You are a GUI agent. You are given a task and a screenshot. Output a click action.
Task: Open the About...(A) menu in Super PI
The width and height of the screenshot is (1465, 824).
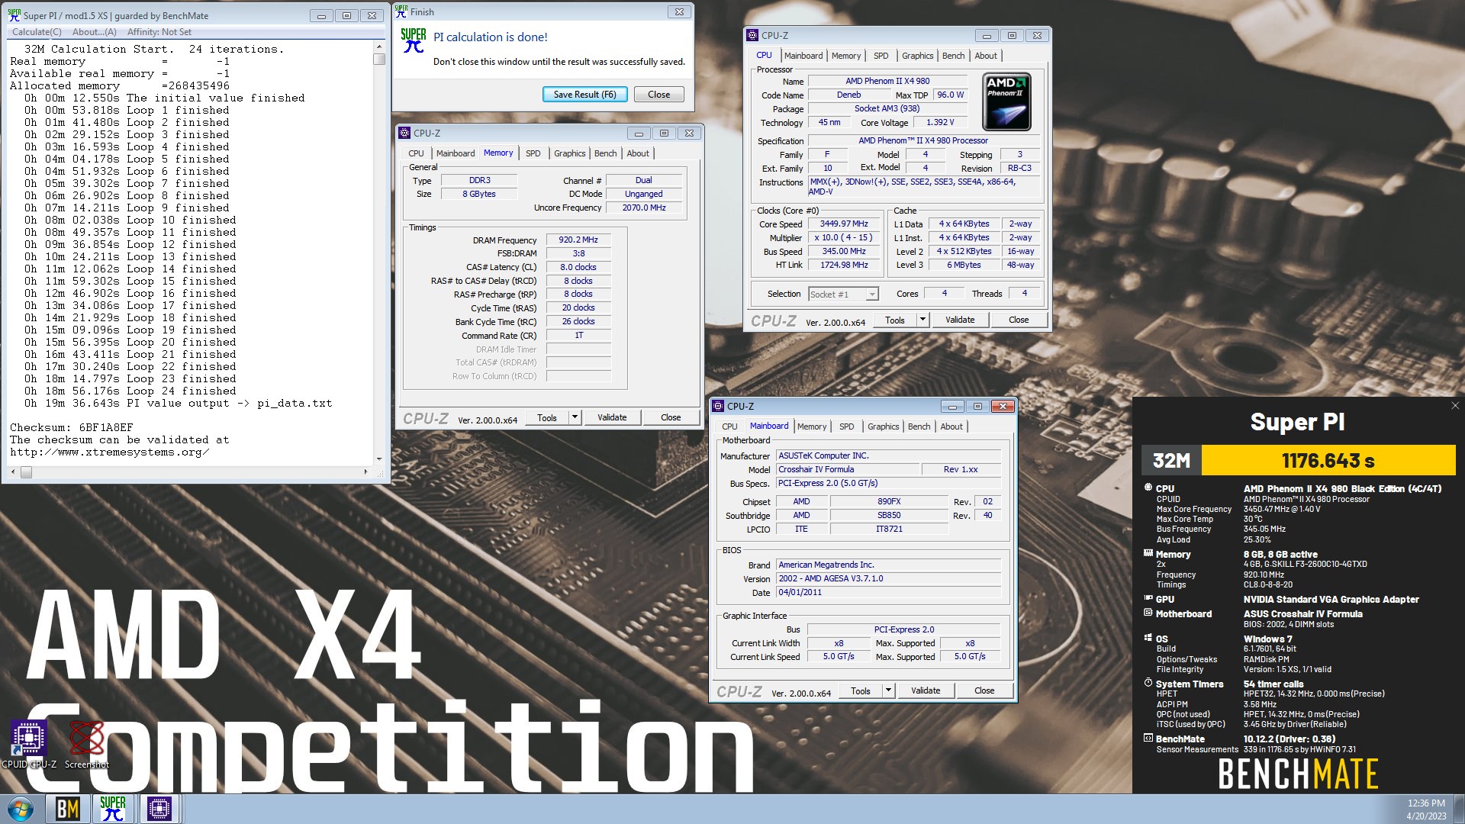tap(95, 32)
